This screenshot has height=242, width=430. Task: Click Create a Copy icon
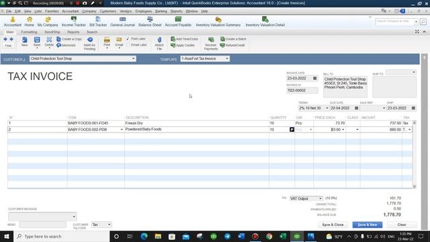58,39
